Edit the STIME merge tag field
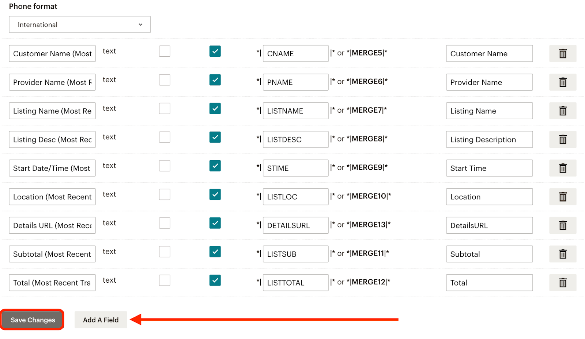The height and width of the screenshot is (339, 585). pos(295,168)
